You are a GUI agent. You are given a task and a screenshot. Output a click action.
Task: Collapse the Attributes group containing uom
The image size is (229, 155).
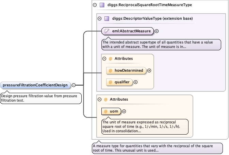[99, 99]
